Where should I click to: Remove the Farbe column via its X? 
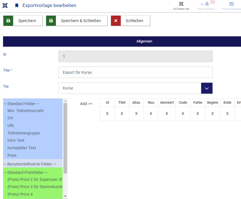tap(198, 114)
